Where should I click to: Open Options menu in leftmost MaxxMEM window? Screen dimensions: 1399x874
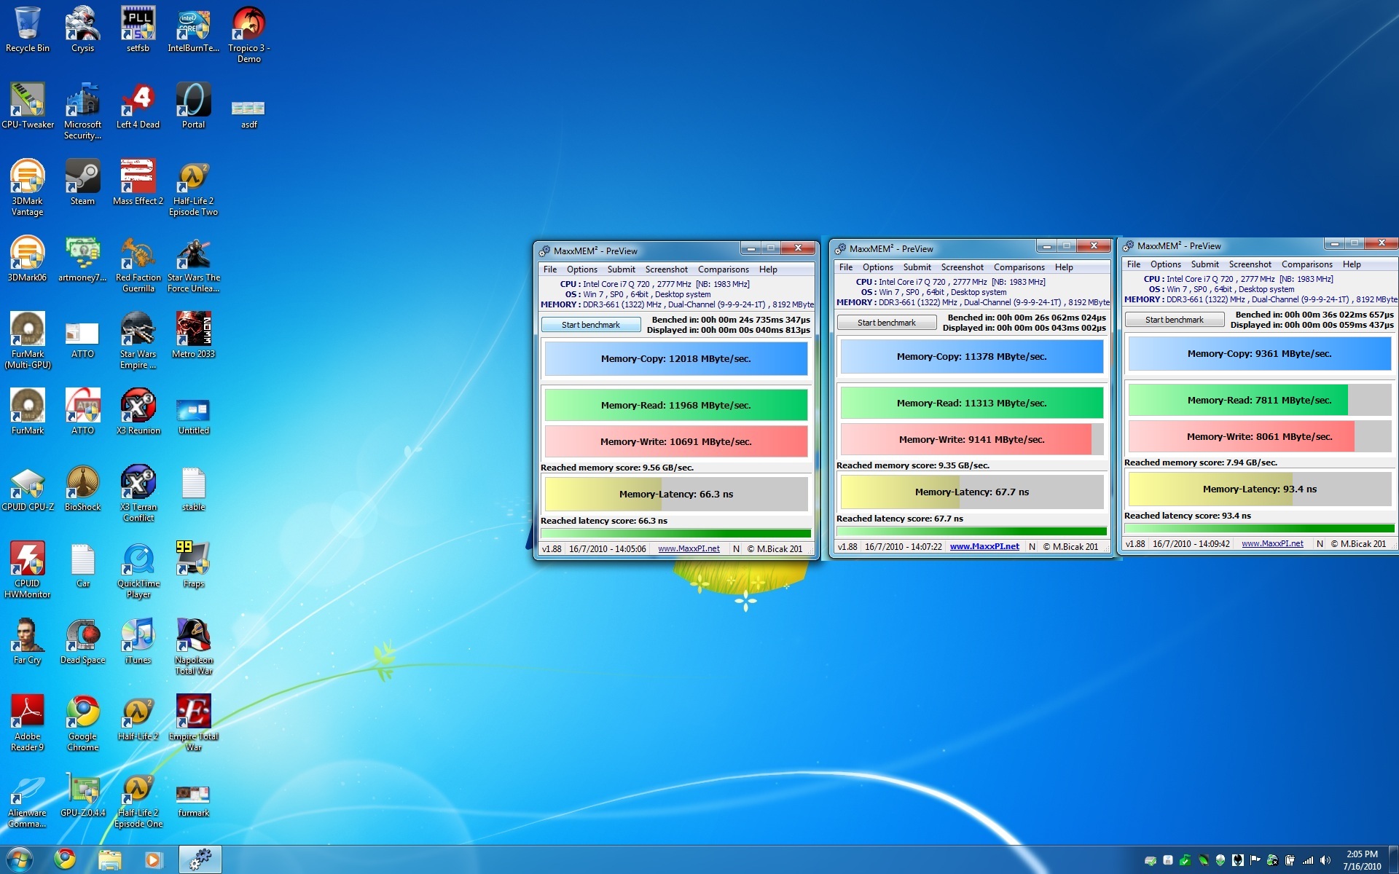pyautogui.click(x=581, y=269)
